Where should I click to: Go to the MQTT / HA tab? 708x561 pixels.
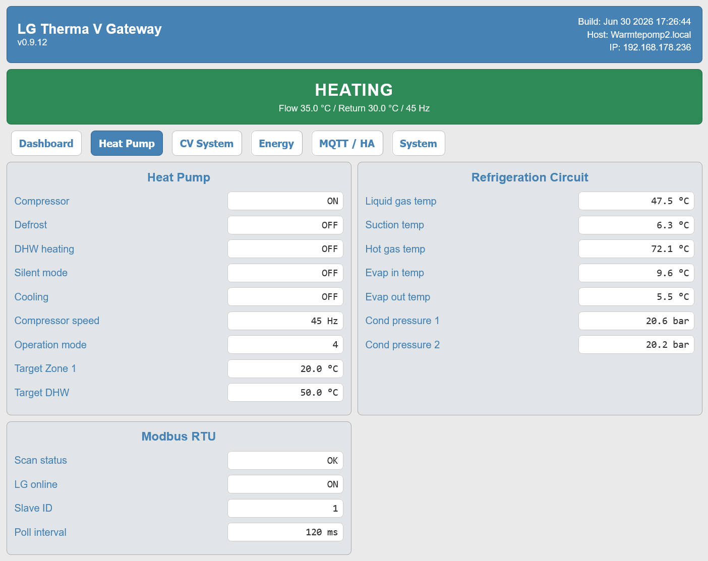pyautogui.click(x=347, y=143)
